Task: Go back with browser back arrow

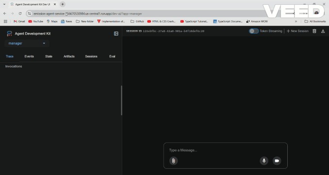Action: 5,14
